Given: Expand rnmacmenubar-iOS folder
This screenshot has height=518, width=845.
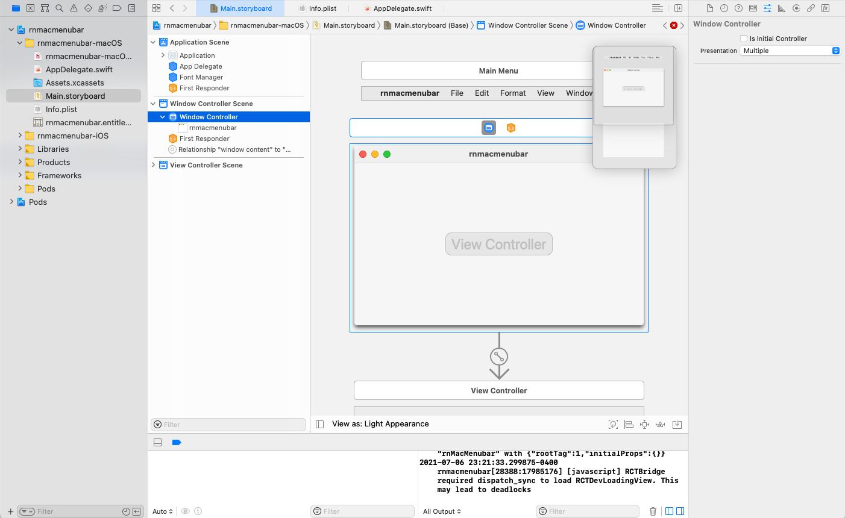Looking at the screenshot, I should [x=20, y=136].
